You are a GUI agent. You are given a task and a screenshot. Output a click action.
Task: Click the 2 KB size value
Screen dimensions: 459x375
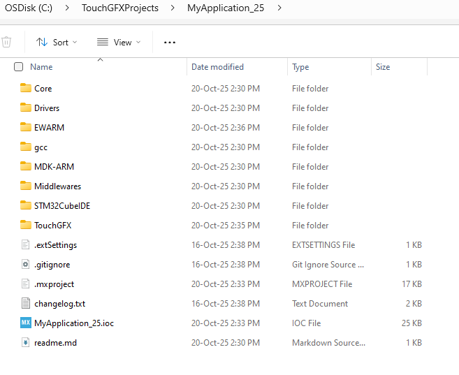[x=414, y=304]
